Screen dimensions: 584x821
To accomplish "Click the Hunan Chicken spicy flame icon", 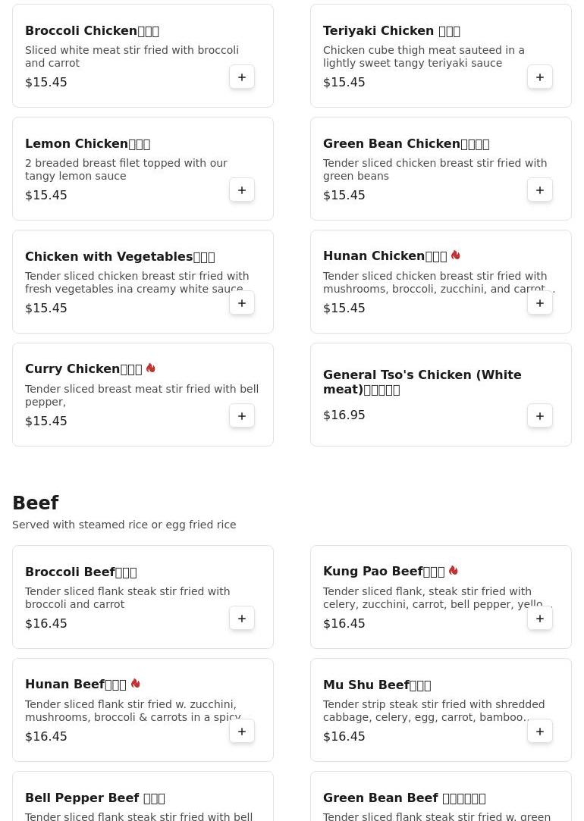I will pos(456,255).
